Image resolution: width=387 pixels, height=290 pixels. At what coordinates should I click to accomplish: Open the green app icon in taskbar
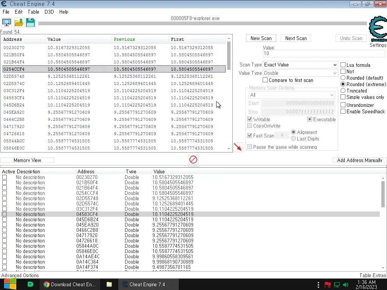(x=30, y=284)
